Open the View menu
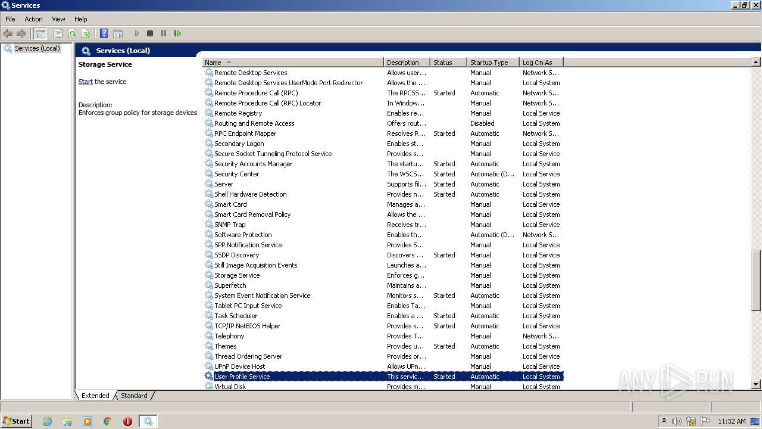The width and height of the screenshot is (762, 429). pos(58,19)
